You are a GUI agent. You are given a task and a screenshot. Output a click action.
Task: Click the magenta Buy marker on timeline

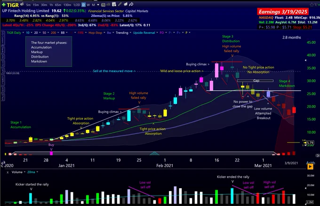(51, 153)
